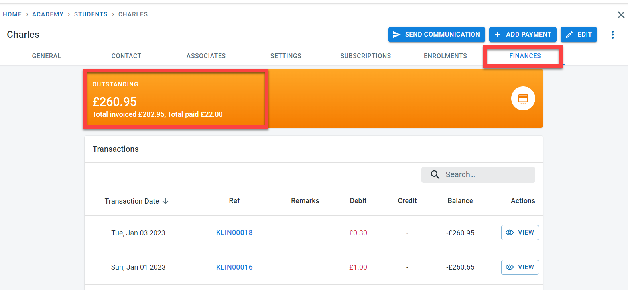Open the three-dot more options menu

(x=612, y=35)
